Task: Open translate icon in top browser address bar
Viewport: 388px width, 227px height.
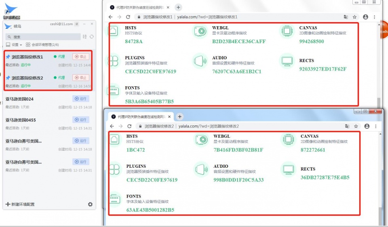Action: point(346,17)
